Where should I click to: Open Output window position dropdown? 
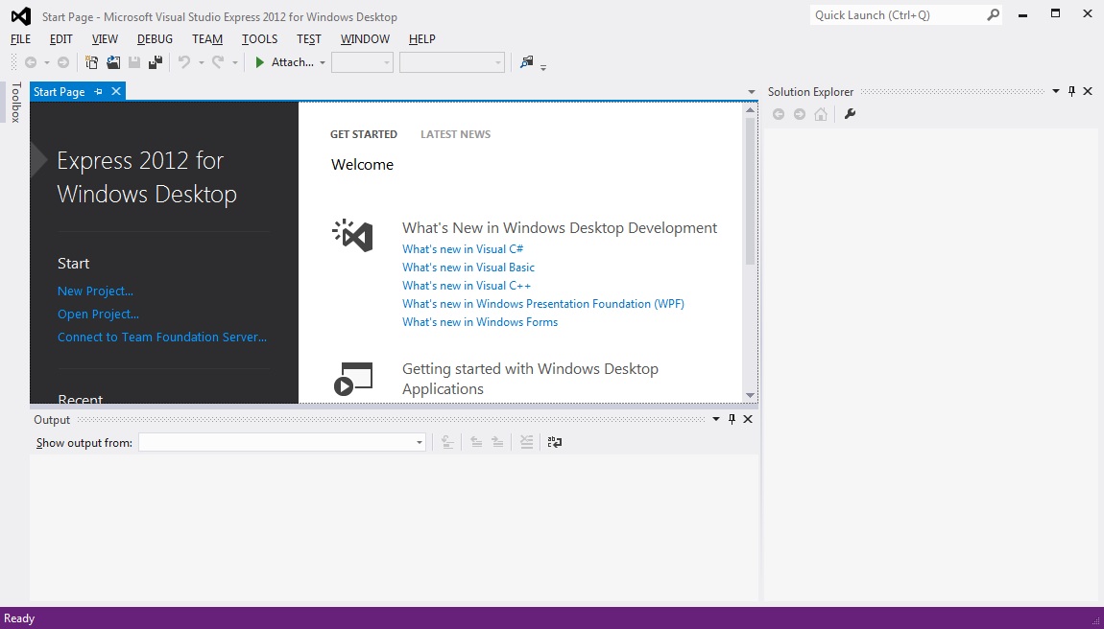716,419
